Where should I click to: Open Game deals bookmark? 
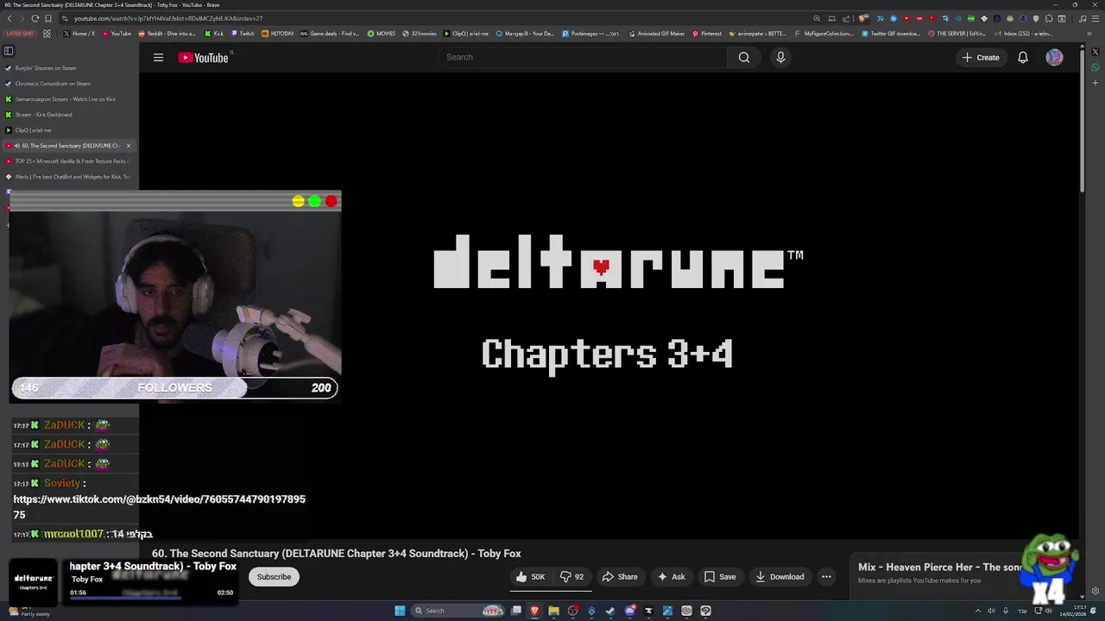click(330, 34)
